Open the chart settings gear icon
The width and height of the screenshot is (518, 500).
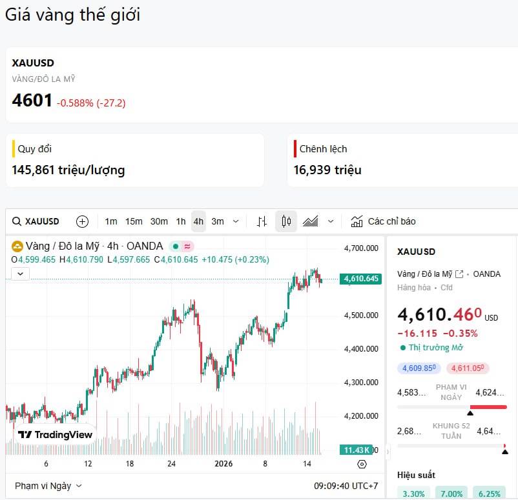click(362, 464)
